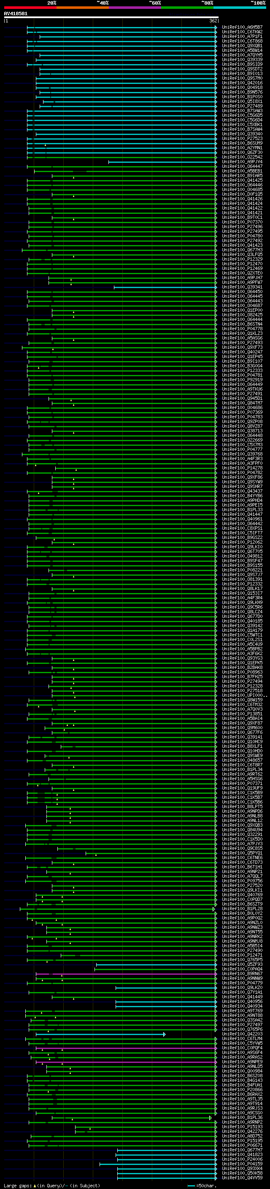270x1189 pixels.
Task: Select the UniRef100_Q5I8X1 label
Action: coord(242,101)
